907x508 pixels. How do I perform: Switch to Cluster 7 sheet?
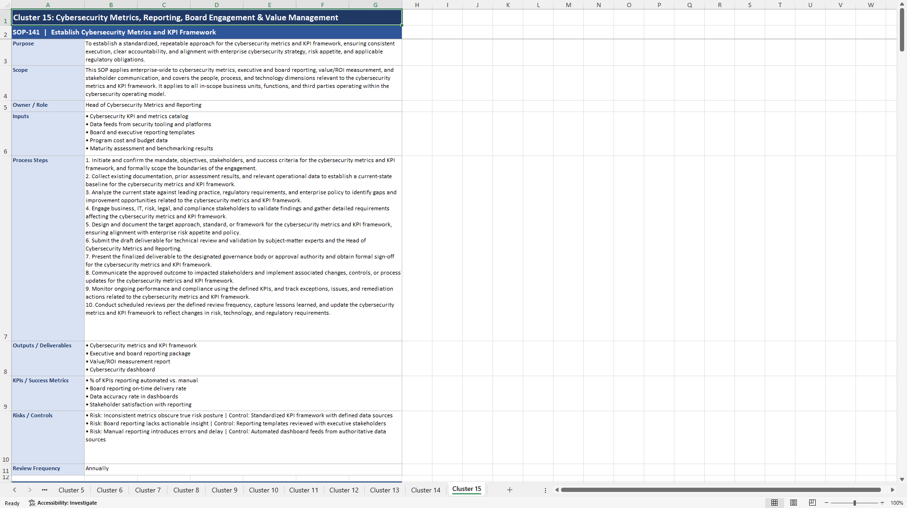(148, 490)
